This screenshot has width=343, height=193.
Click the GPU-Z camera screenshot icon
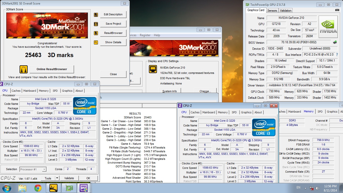click(337, 10)
